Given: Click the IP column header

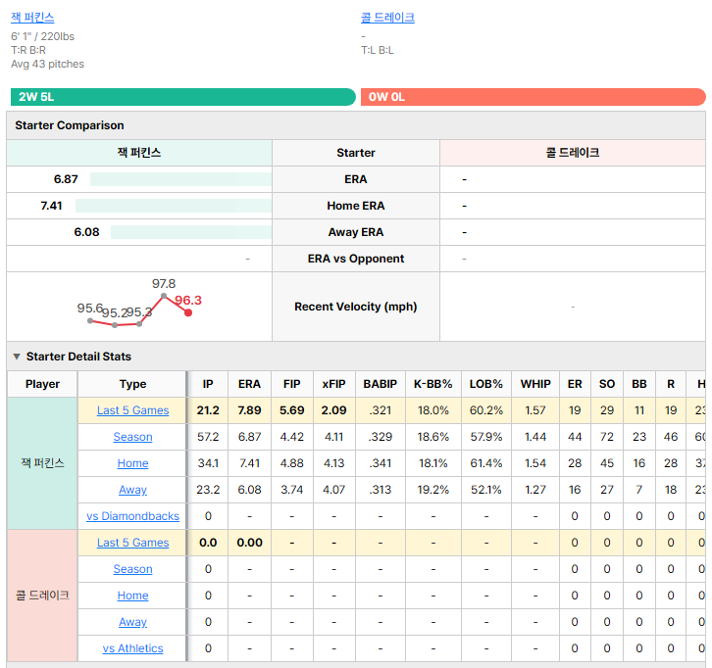Looking at the screenshot, I should [208, 384].
